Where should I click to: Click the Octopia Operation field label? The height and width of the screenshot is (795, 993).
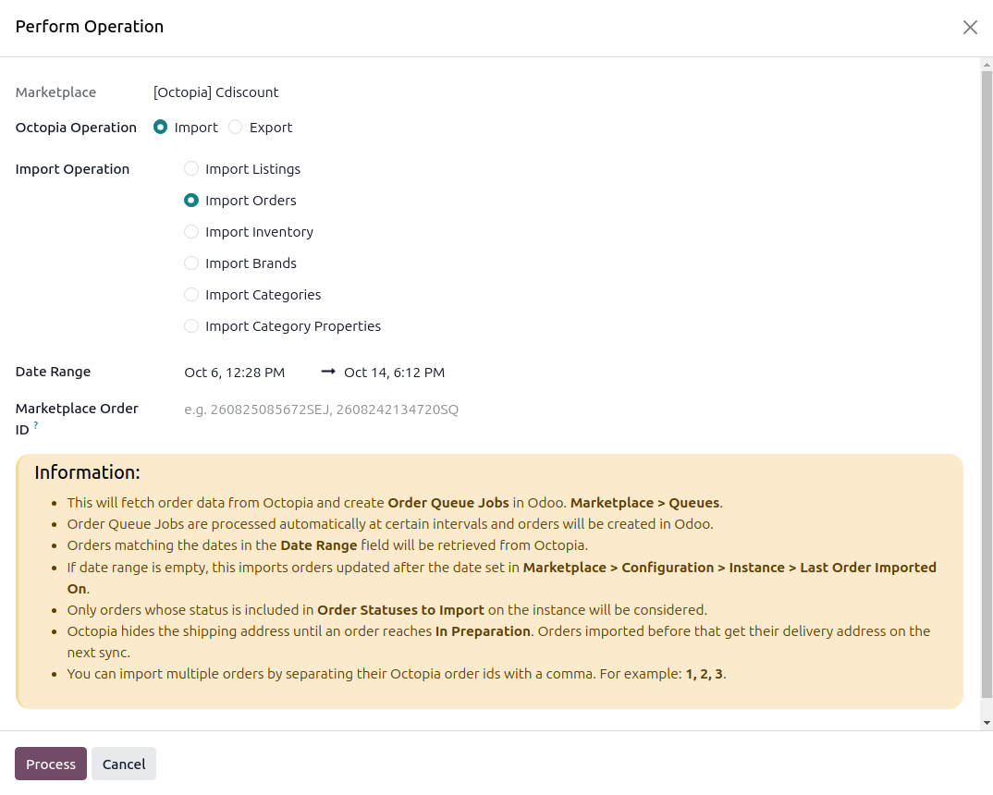[76, 128]
